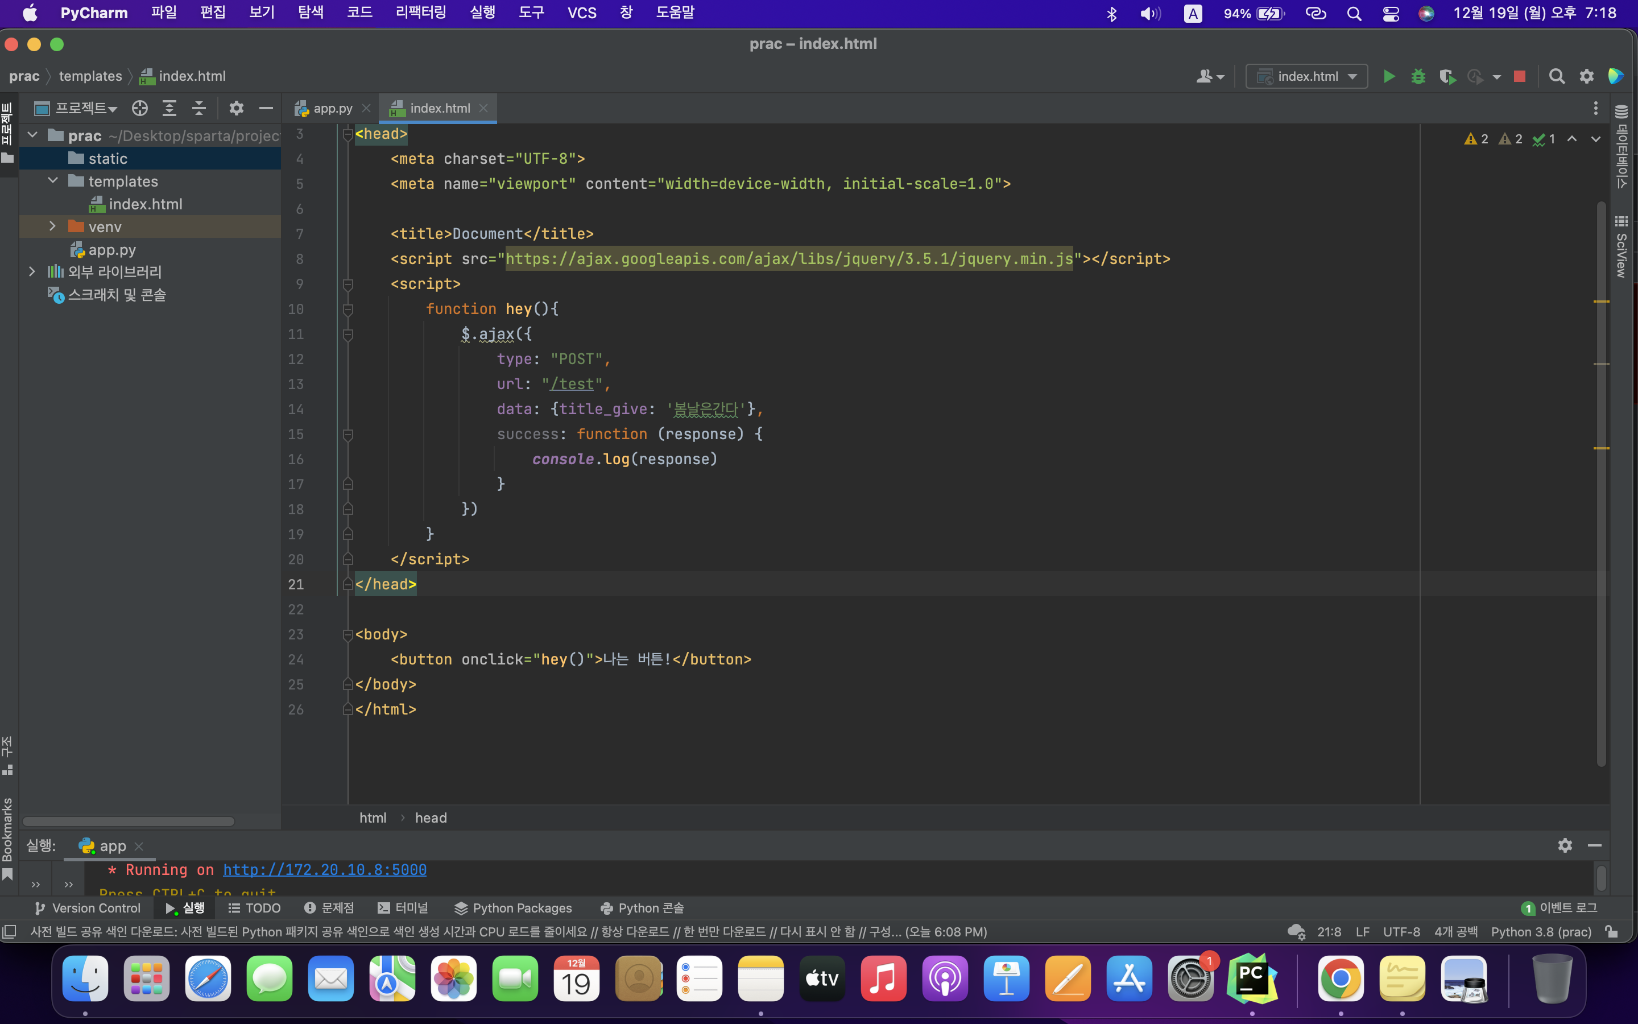The height and width of the screenshot is (1024, 1638).
Task: Open the Database side panel
Action: pyautogui.click(x=1622, y=147)
